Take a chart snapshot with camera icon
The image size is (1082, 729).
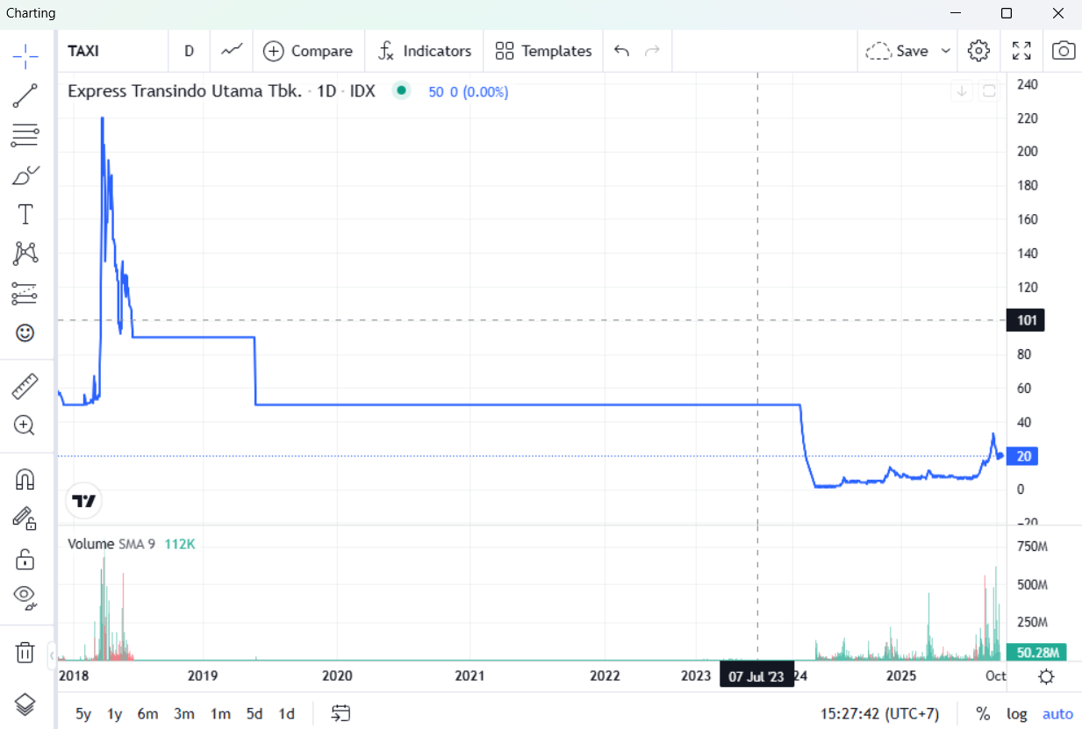coord(1063,51)
